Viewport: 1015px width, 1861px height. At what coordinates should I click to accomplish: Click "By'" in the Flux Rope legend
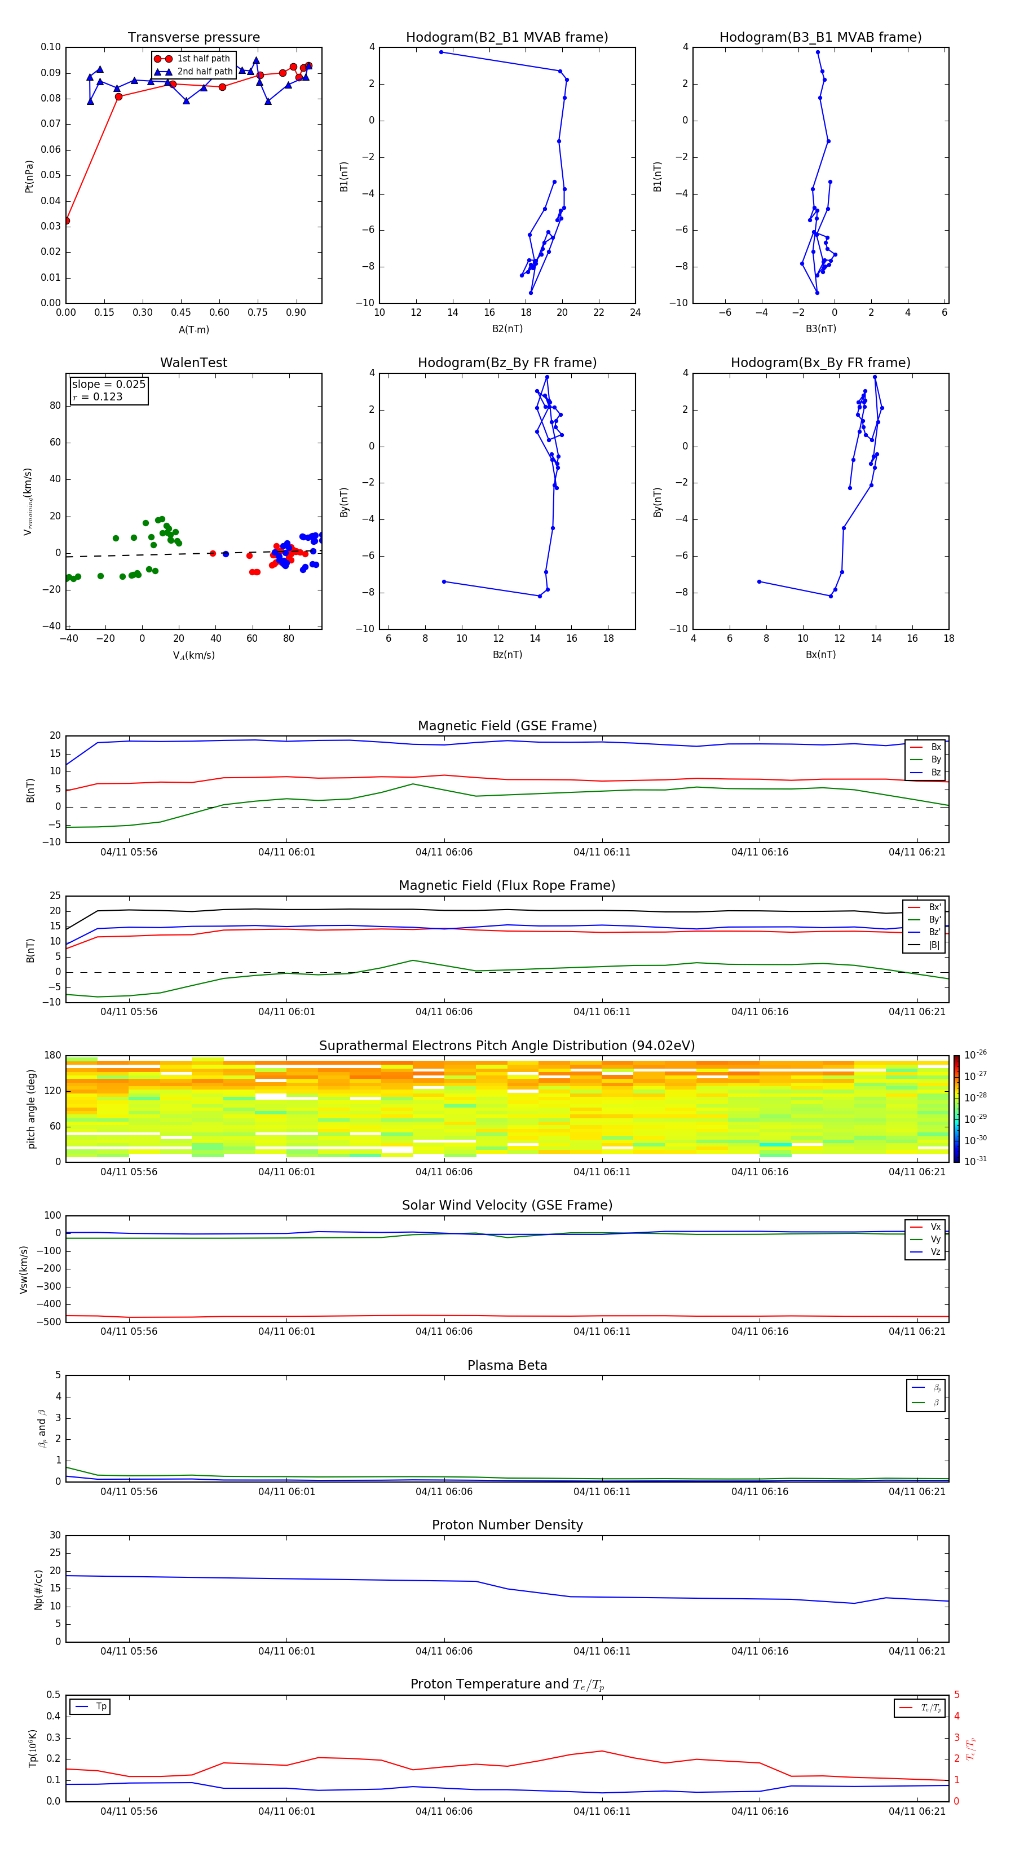[925, 920]
